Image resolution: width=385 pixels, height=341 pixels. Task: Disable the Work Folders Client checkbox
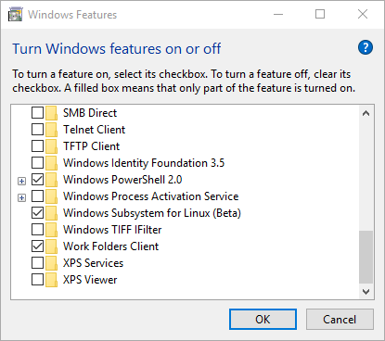coord(37,246)
